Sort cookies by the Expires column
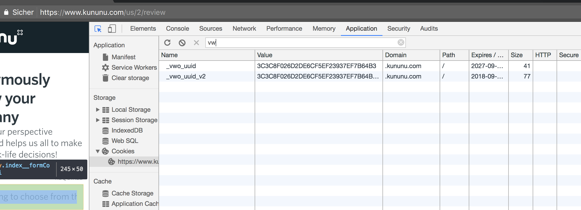The image size is (581, 210). pyautogui.click(x=488, y=55)
